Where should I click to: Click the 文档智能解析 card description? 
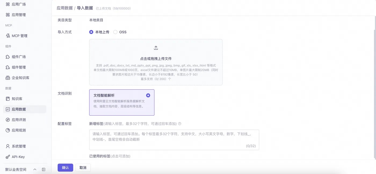pyautogui.click(x=119, y=104)
